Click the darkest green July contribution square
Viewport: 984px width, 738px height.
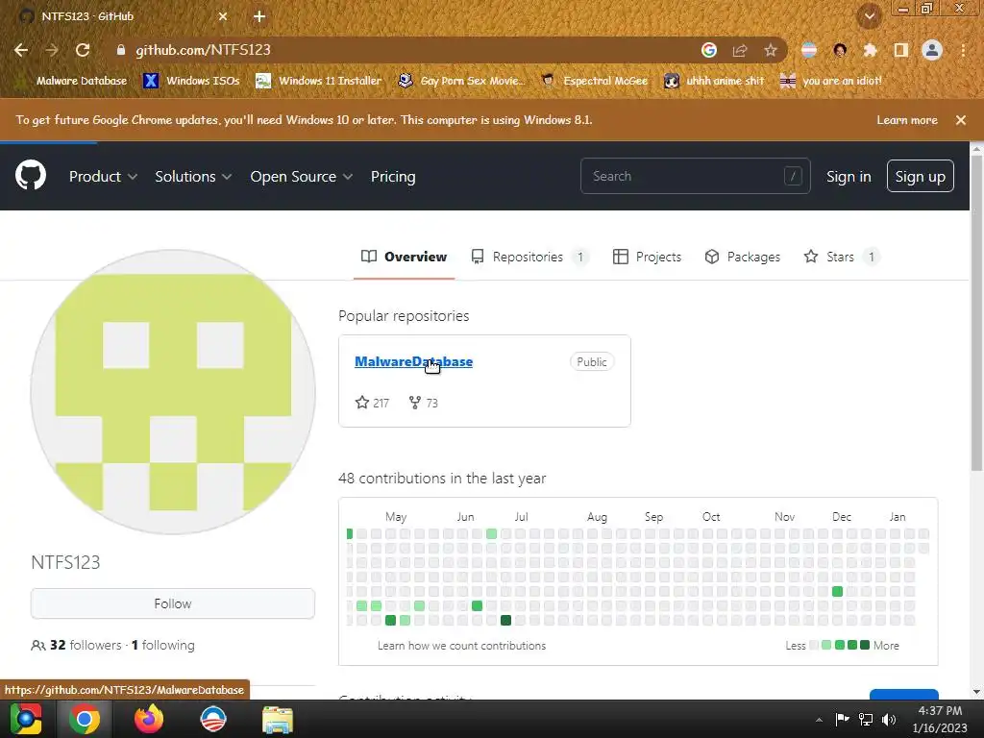[x=505, y=620]
